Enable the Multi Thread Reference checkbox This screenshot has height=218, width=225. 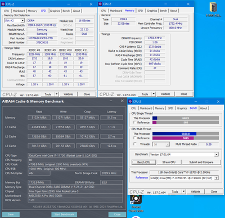tap(135, 138)
